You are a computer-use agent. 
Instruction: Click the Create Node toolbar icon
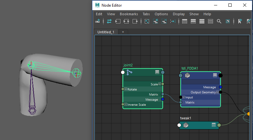(x=98, y=21)
